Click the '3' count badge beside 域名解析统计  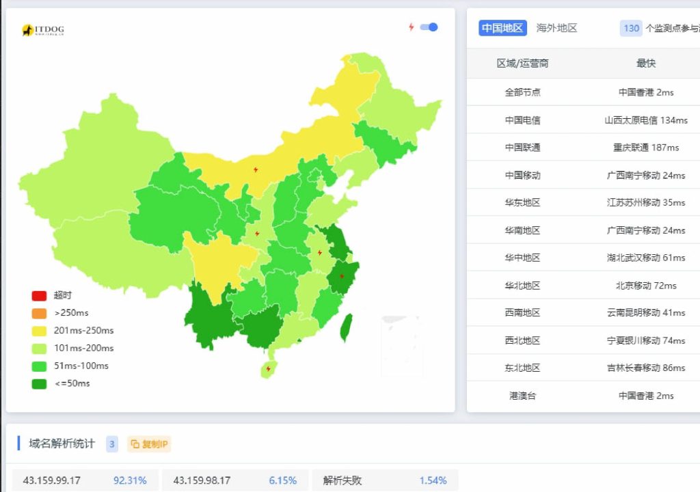[111, 444]
